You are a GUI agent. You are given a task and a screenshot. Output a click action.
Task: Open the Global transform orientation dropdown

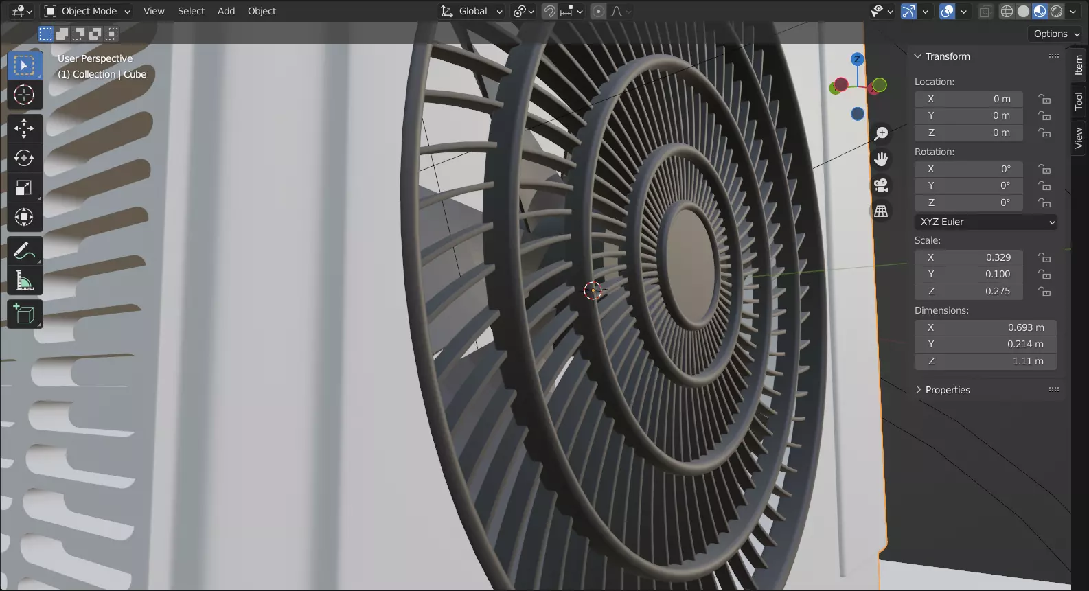[472, 11]
